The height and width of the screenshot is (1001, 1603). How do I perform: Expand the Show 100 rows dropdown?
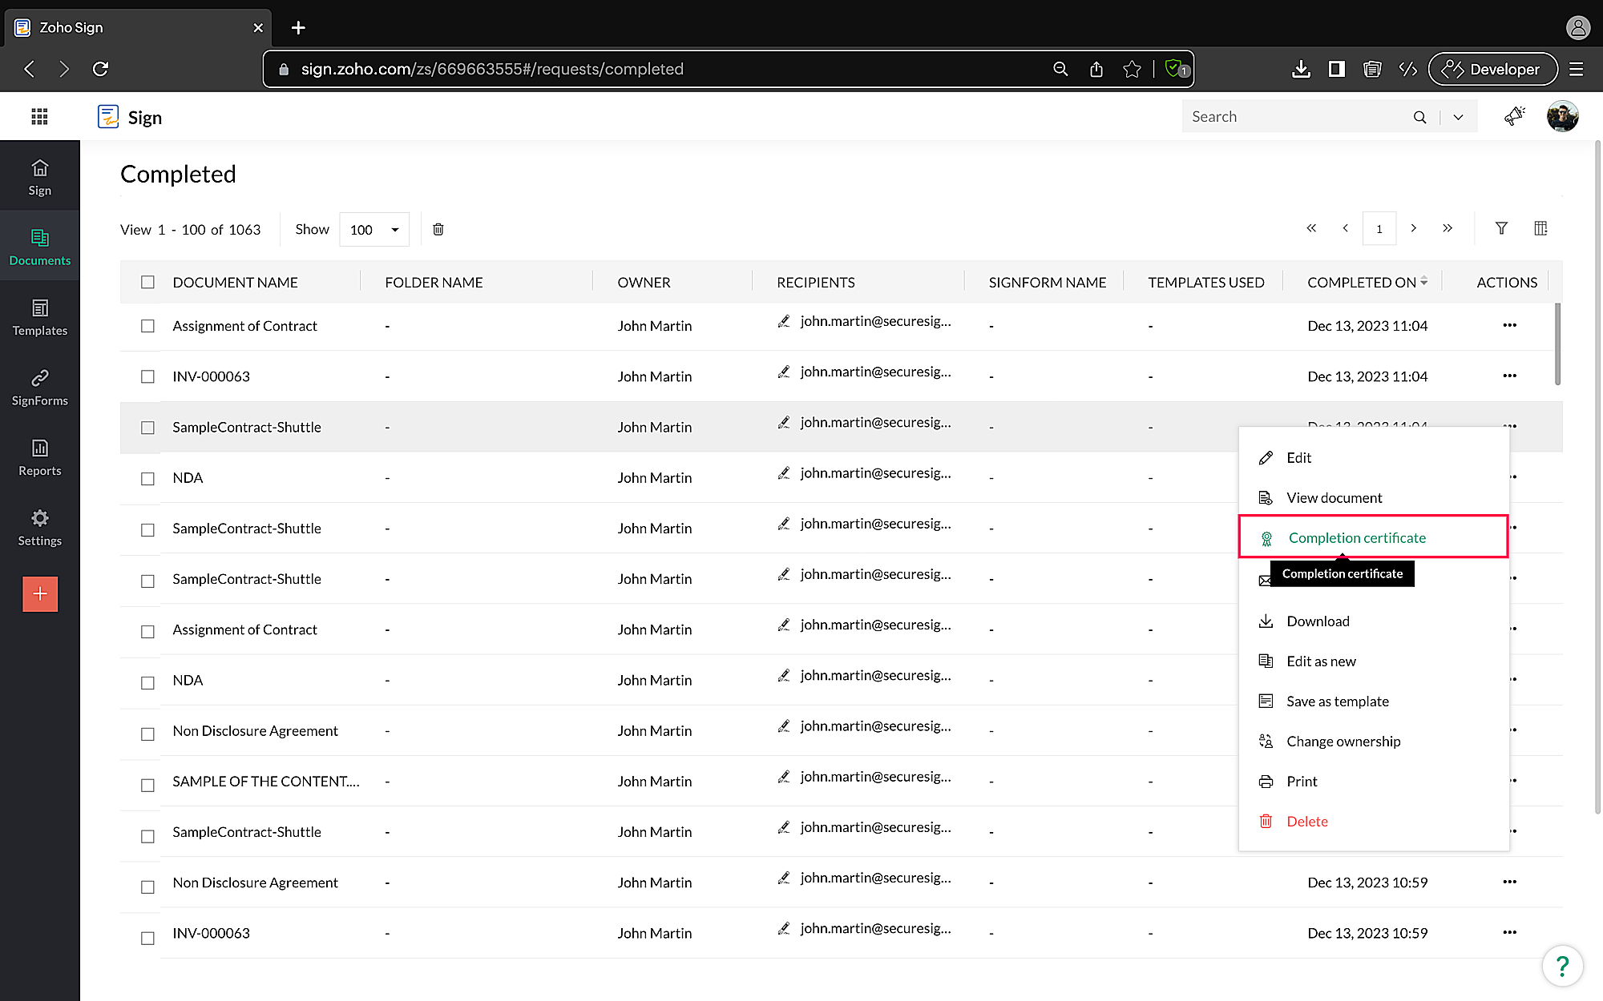pyautogui.click(x=373, y=230)
